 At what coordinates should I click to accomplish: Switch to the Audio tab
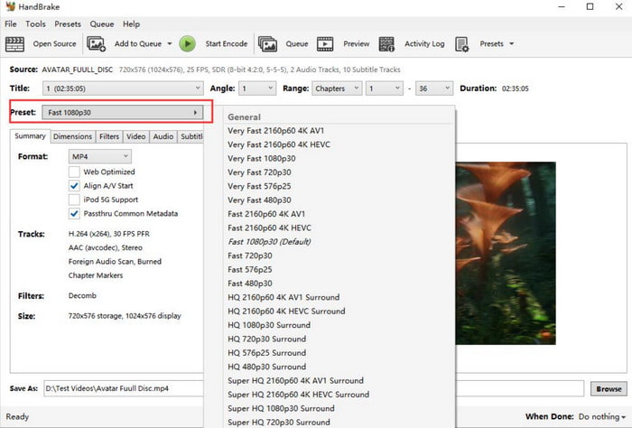point(163,136)
